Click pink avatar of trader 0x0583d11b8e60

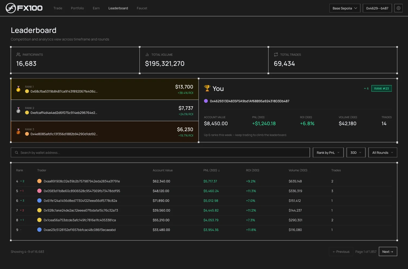click(39, 191)
